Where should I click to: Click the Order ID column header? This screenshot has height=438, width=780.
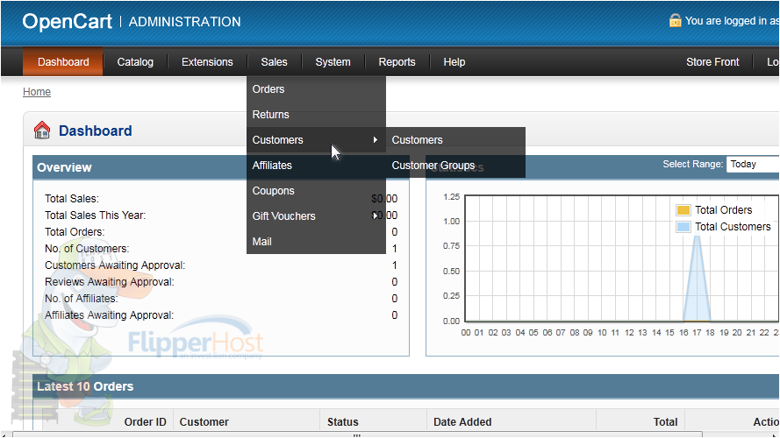[x=146, y=421]
